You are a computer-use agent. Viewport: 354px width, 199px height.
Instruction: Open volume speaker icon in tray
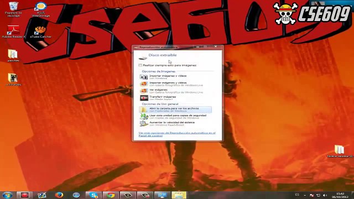coord(325,195)
